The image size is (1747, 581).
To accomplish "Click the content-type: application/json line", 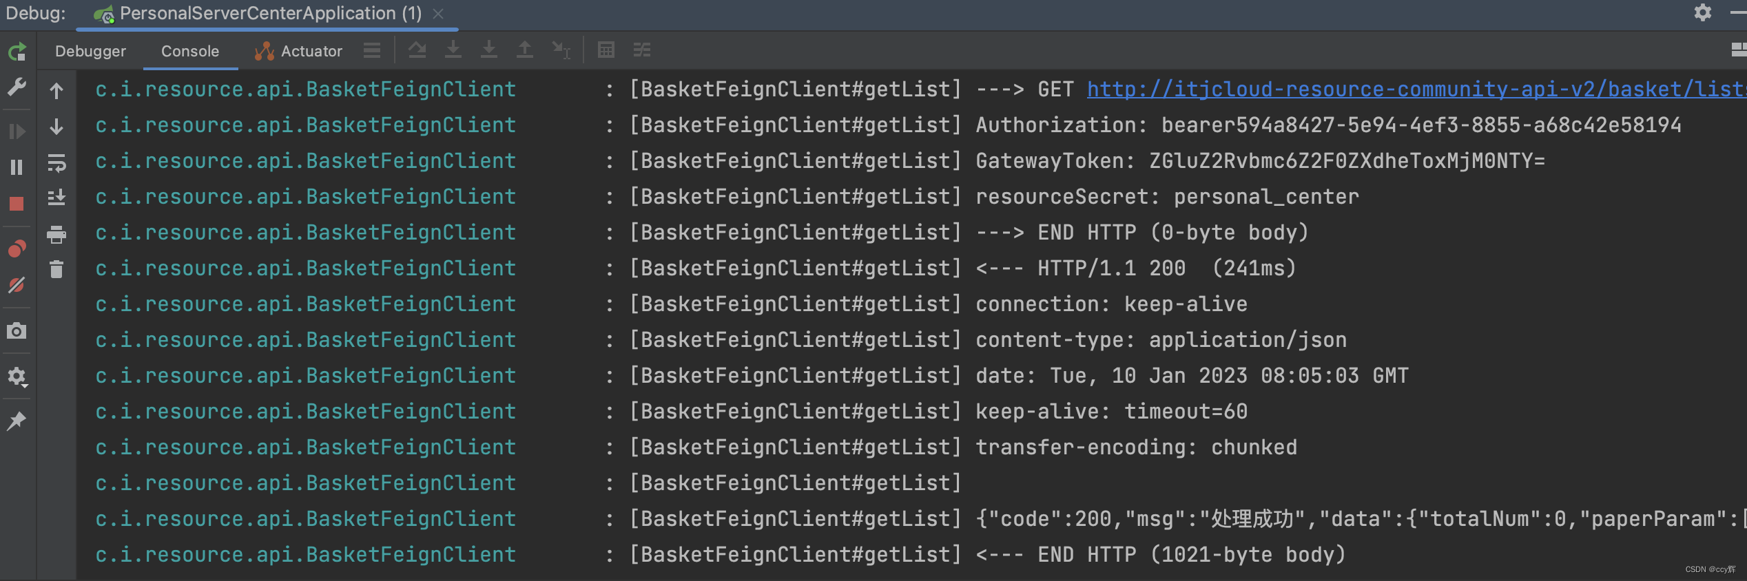I will [x=1161, y=340].
